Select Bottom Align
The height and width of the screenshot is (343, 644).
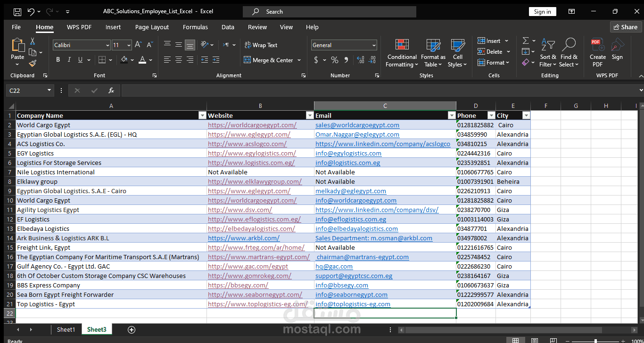click(190, 45)
